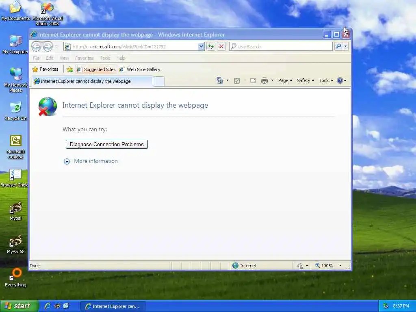Image resolution: width=416 pixels, height=312 pixels.
Task: Open the zoom level 100% dropdown
Action: (340, 266)
